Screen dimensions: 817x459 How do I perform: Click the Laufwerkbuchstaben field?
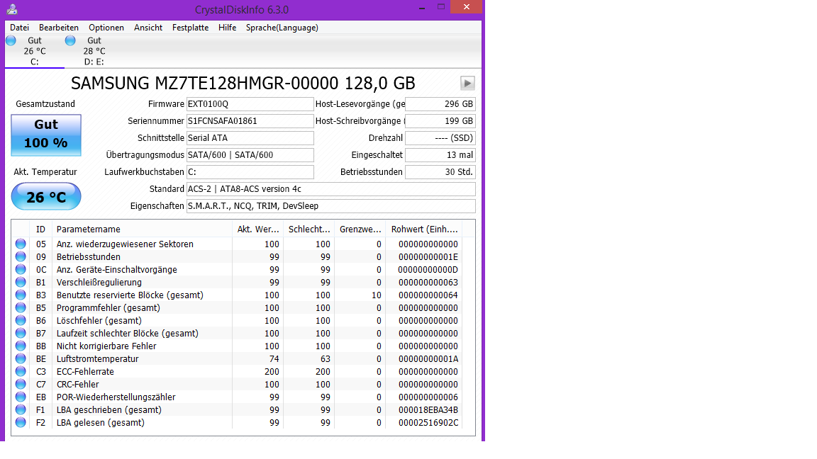(x=250, y=171)
